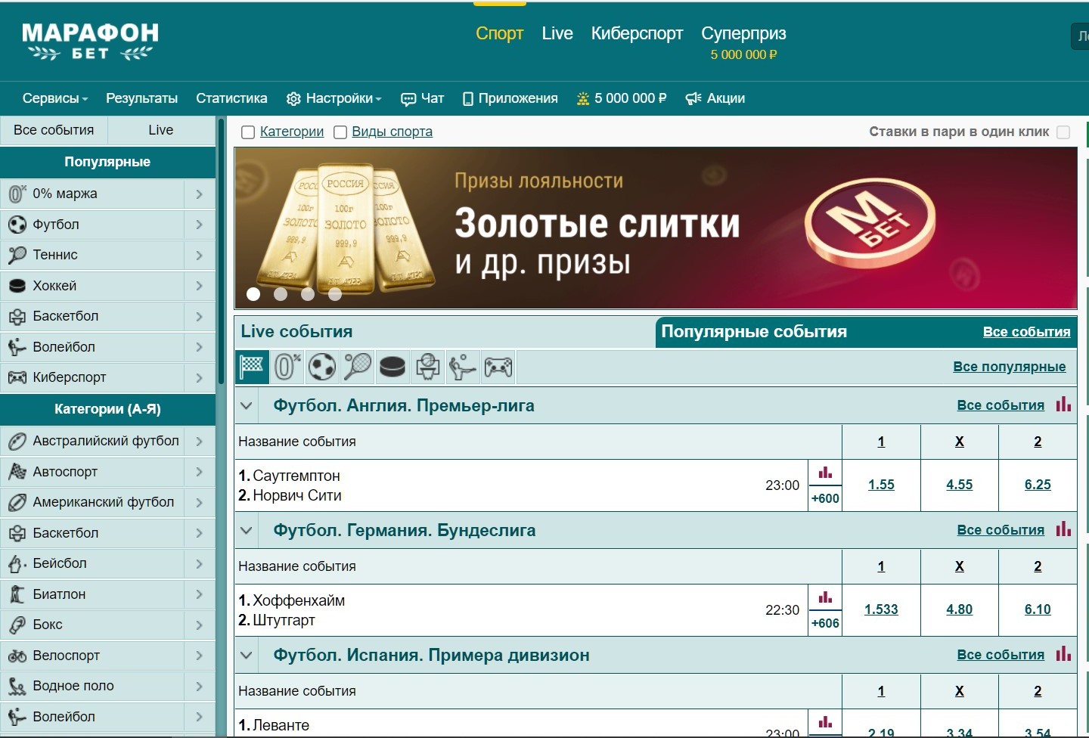Open the Все популярные link

point(1009,367)
